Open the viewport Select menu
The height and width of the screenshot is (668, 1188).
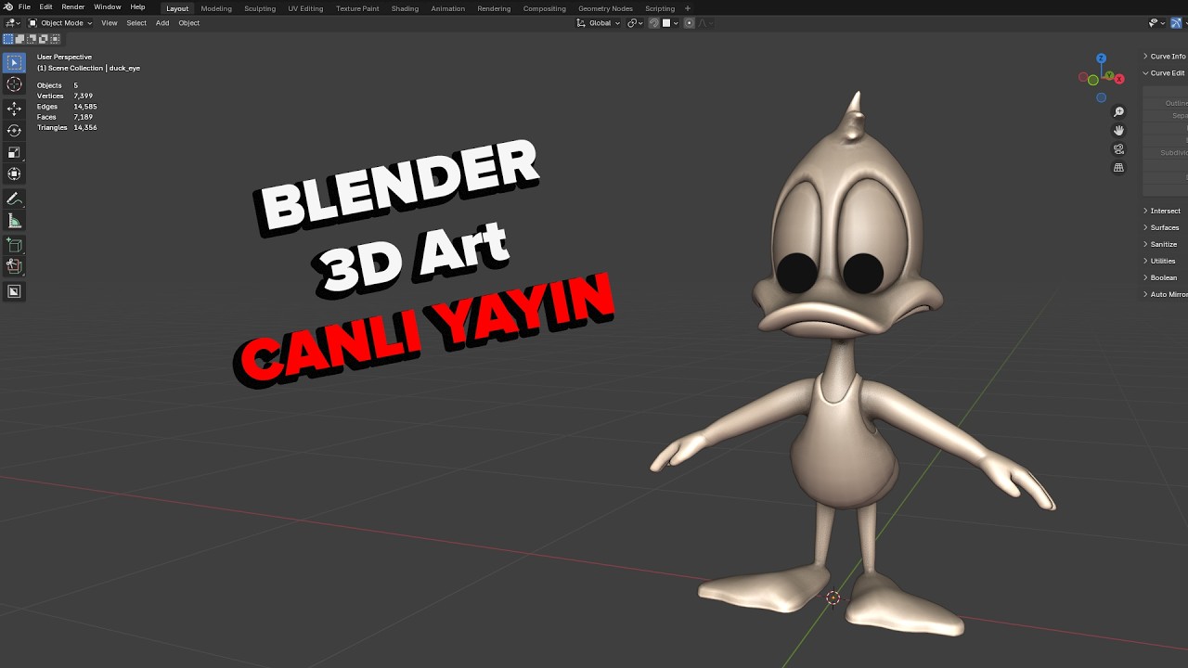click(x=136, y=23)
